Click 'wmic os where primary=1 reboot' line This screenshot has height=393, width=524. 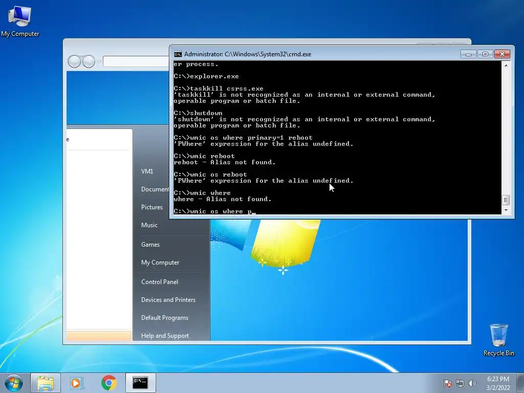point(243,138)
